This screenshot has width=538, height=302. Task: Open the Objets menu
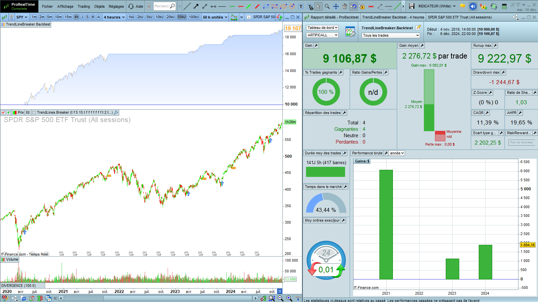(x=99, y=6)
